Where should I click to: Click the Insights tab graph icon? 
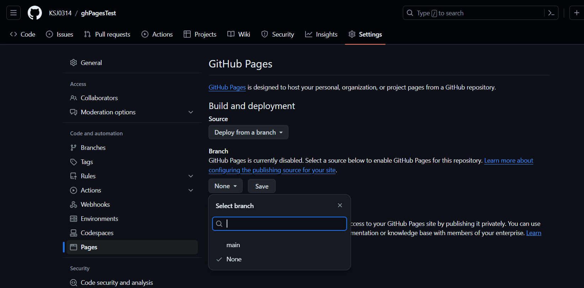309,34
